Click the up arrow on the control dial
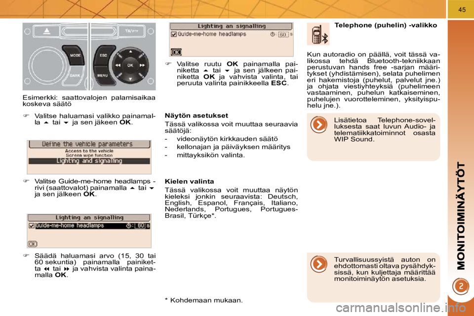 (x=130, y=52)
